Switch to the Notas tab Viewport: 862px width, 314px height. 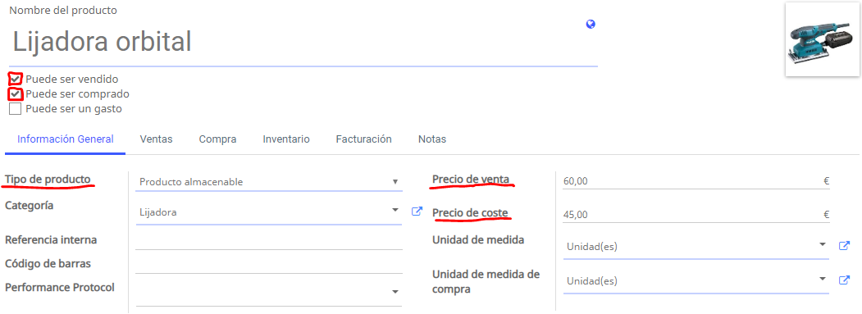[x=432, y=139]
